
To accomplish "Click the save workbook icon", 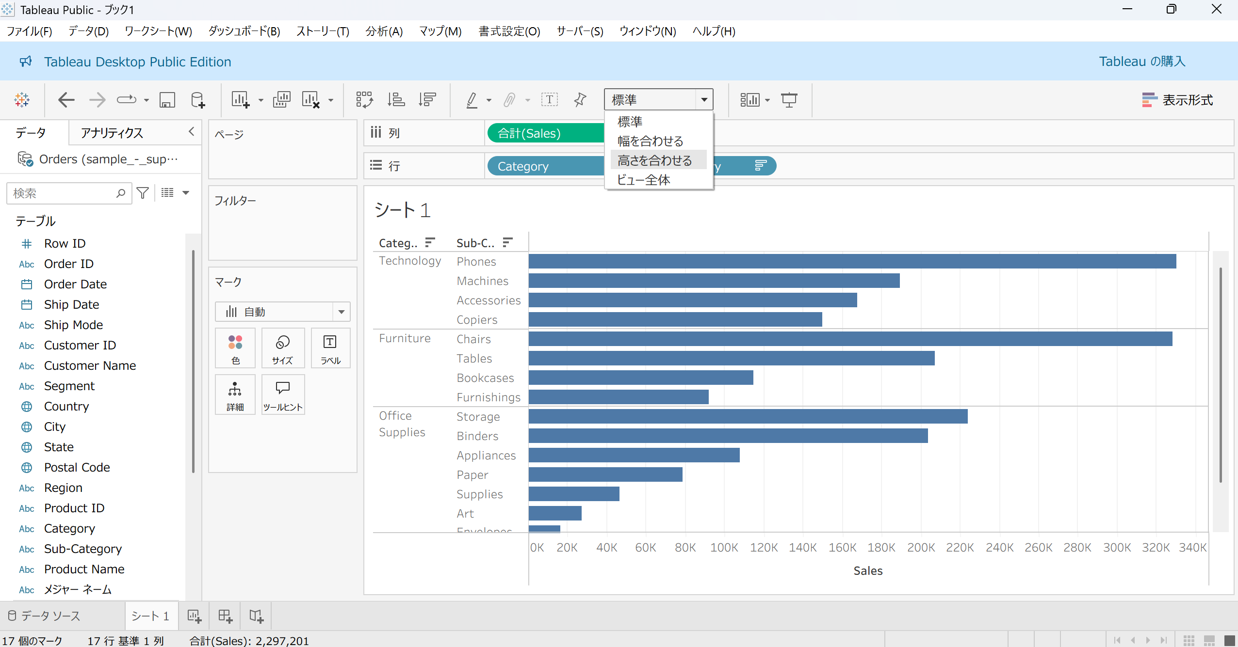I will pyautogui.click(x=167, y=100).
